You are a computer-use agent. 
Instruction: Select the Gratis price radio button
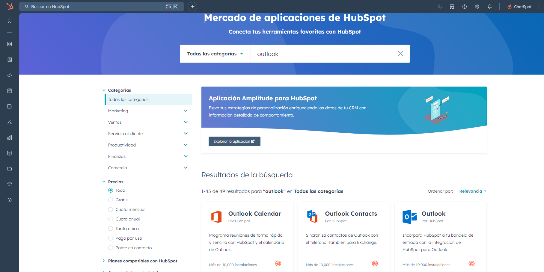(x=111, y=200)
